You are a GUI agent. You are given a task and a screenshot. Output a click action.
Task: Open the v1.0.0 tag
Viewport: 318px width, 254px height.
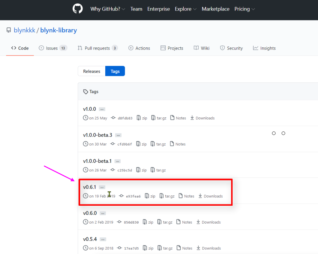[90, 109]
